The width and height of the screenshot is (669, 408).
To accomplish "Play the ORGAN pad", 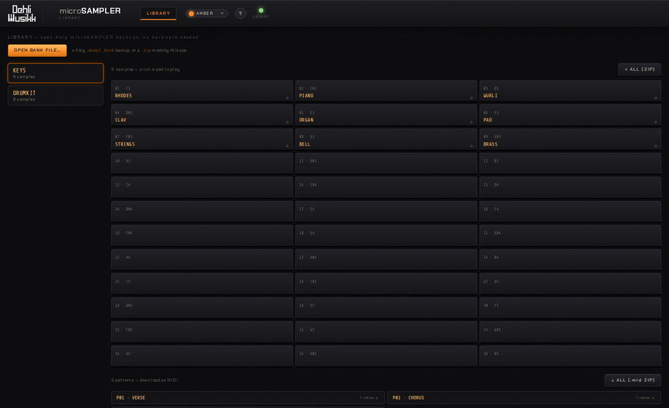I will pos(386,116).
